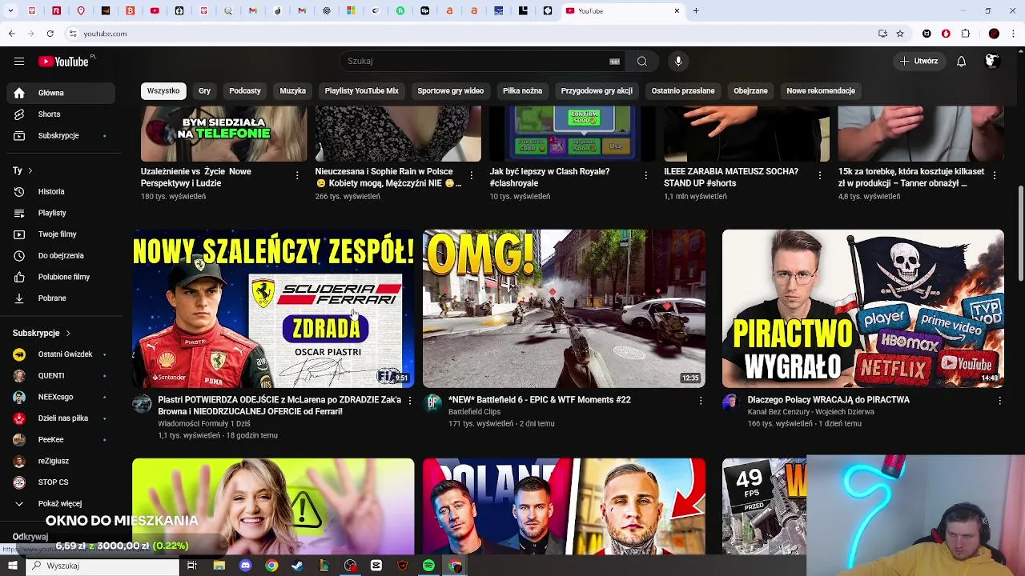Select Sportowe gry wideo chip

(x=451, y=90)
